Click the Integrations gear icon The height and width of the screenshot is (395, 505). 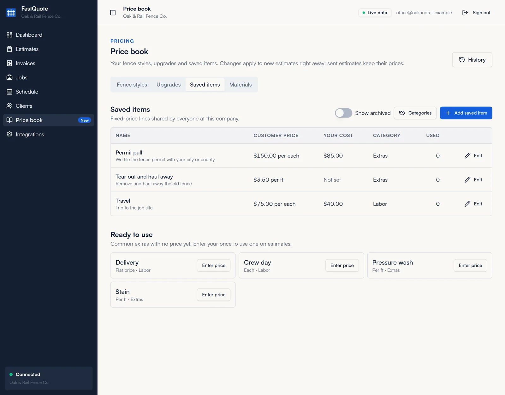click(9, 134)
